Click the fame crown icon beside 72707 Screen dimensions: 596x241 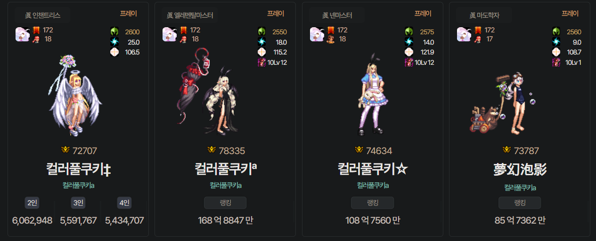65,150
